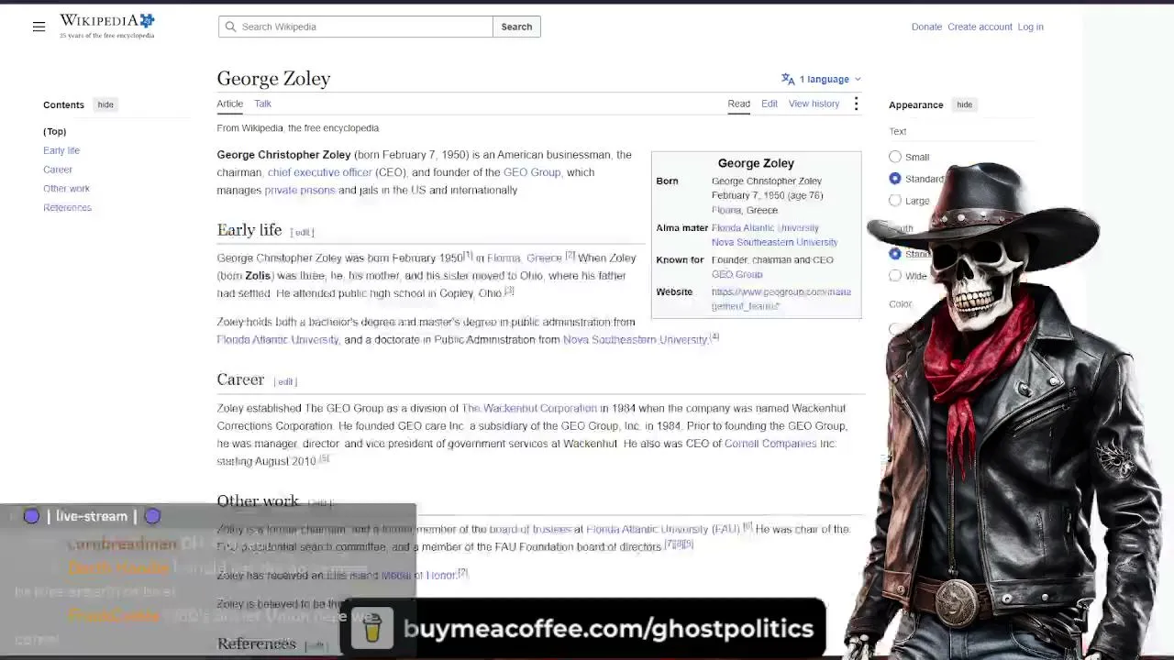Click the Career section heading

240,379
